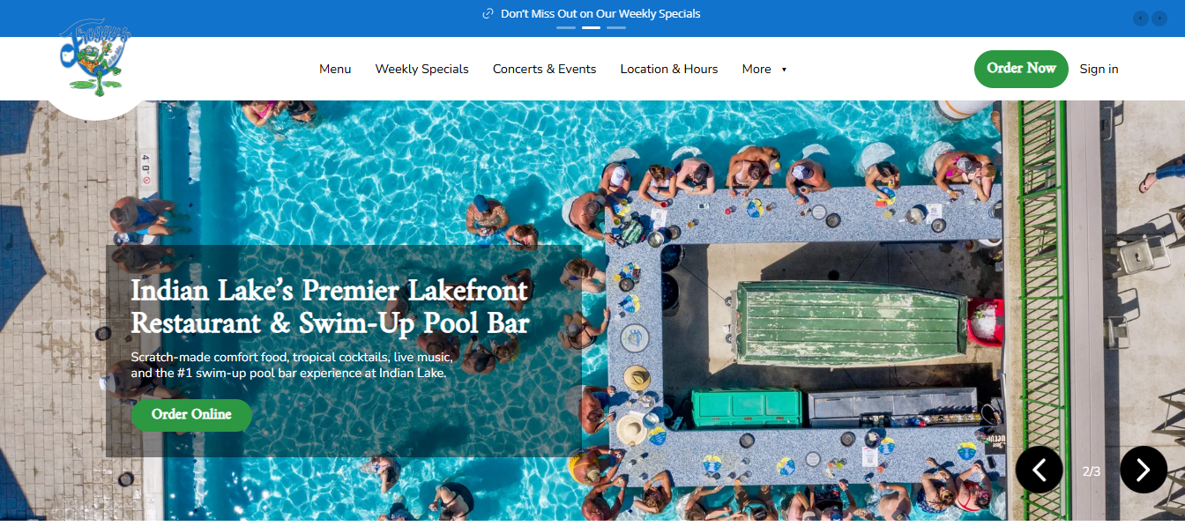
Task: Select the first announcement indicator dash
Action: tap(566, 28)
